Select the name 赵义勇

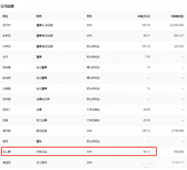[x=6, y=152]
